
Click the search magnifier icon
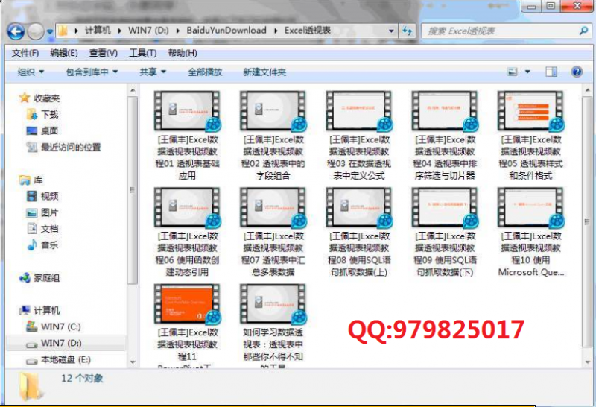pos(584,31)
